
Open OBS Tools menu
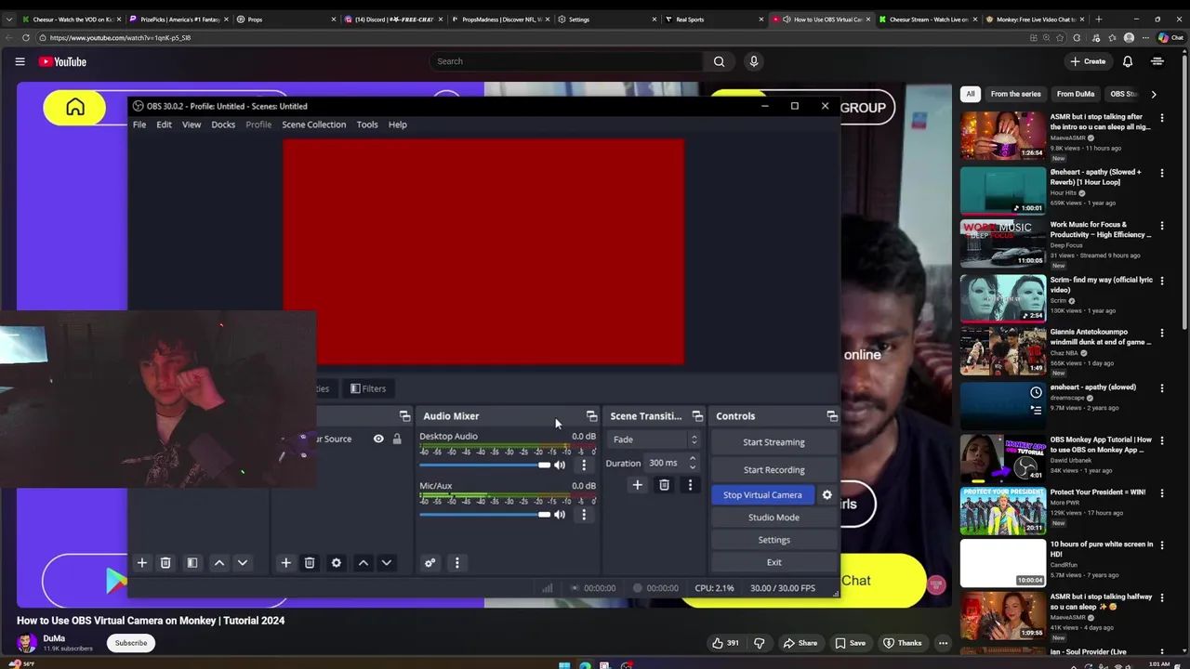pos(367,125)
